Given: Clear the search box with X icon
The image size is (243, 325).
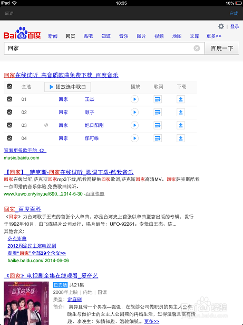Looking at the screenshot, I should (x=197, y=48).
